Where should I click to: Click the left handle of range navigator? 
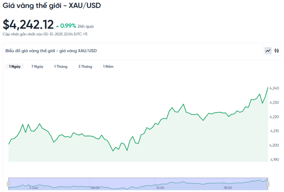[9, 184]
